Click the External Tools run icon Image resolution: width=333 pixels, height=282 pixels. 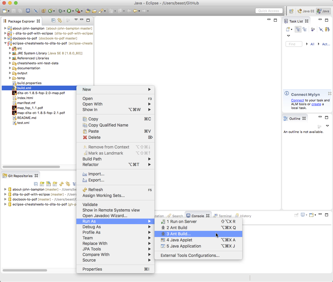(x=78, y=11)
